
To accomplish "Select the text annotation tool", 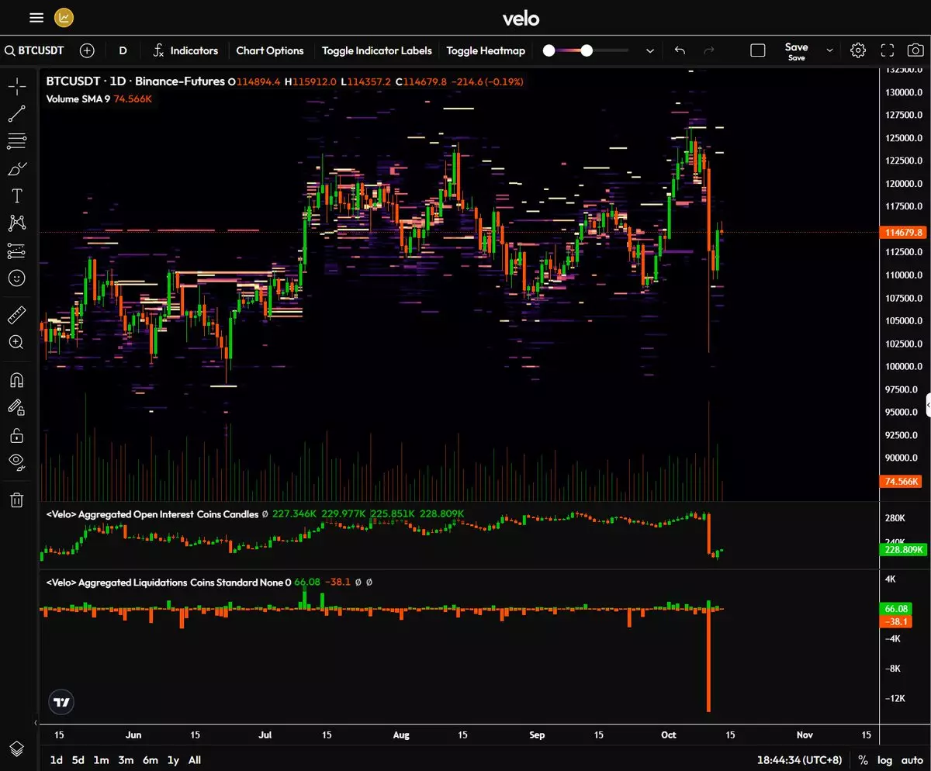I will point(16,195).
